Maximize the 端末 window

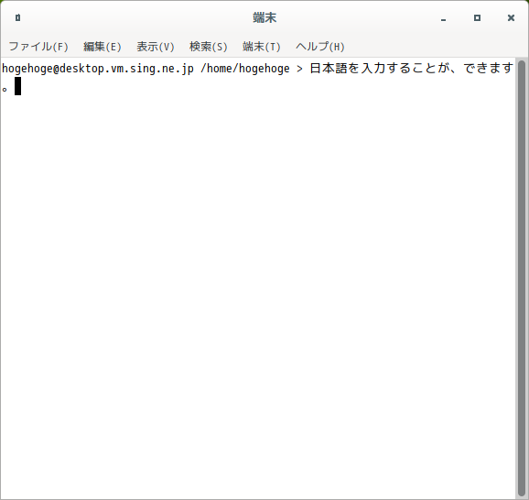(477, 18)
